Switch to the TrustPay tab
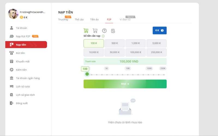Viewport: 218px width, 136px height. (63, 19)
